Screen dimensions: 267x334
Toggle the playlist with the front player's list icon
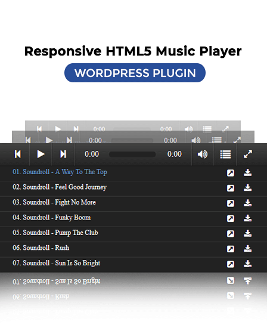[x=225, y=154]
